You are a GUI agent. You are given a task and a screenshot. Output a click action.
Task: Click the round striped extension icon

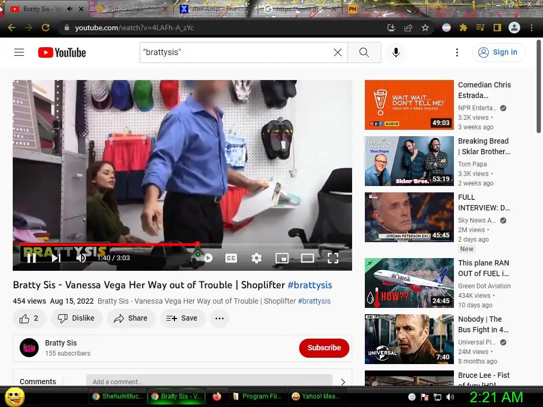pos(446,28)
